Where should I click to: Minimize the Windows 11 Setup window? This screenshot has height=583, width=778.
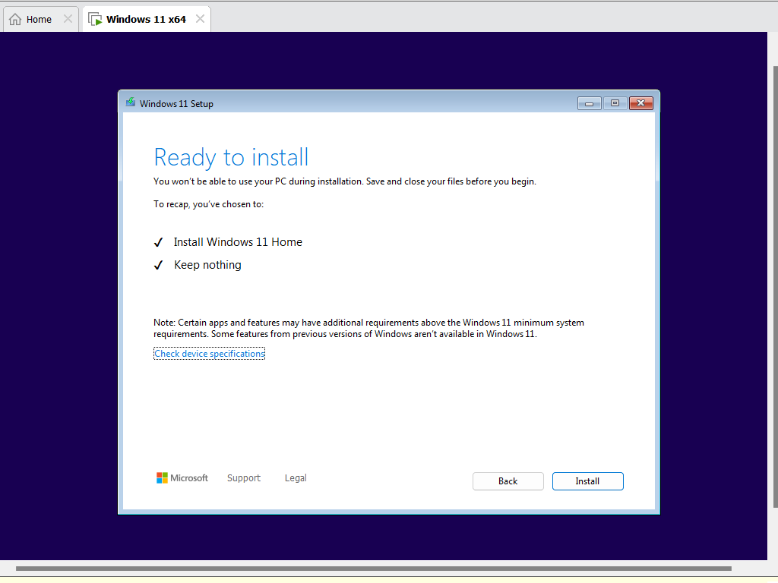(589, 103)
